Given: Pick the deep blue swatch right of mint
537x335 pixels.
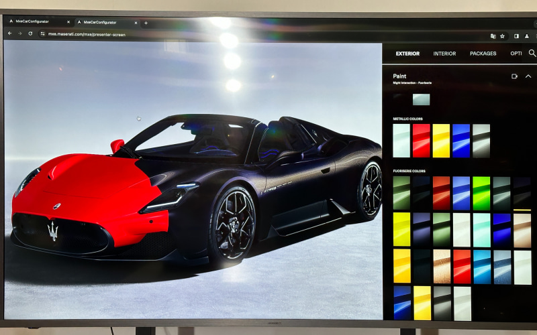Looking at the screenshot, I should 502,230.
